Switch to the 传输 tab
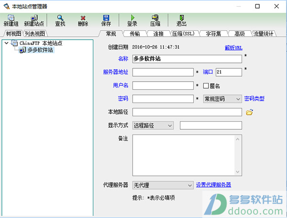Viewport: 287px width, 218px height. click(x=135, y=34)
